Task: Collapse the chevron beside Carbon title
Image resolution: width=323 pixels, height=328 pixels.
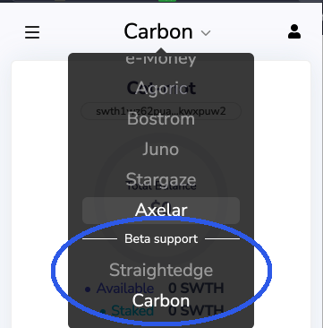Action: click(206, 33)
